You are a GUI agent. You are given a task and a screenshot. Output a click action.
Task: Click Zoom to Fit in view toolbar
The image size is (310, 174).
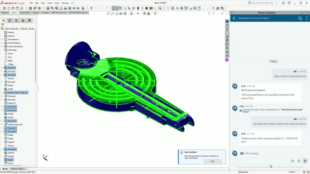coord(108,14)
